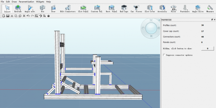The height and width of the screenshot is (108, 216).
Task: Click the undo arrow icon
Action: pos(28,16)
